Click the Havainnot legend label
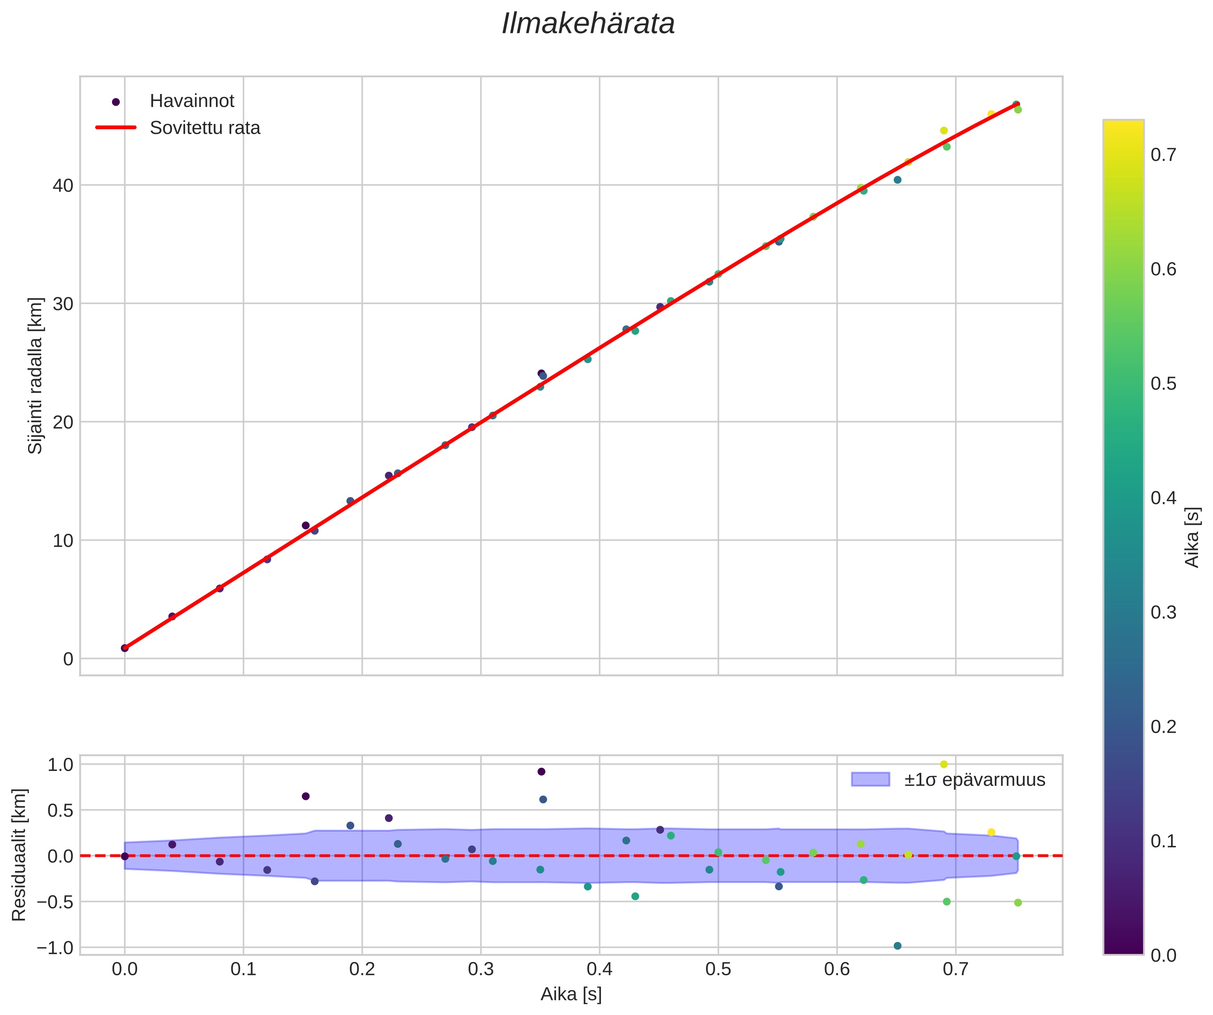 point(192,101)
